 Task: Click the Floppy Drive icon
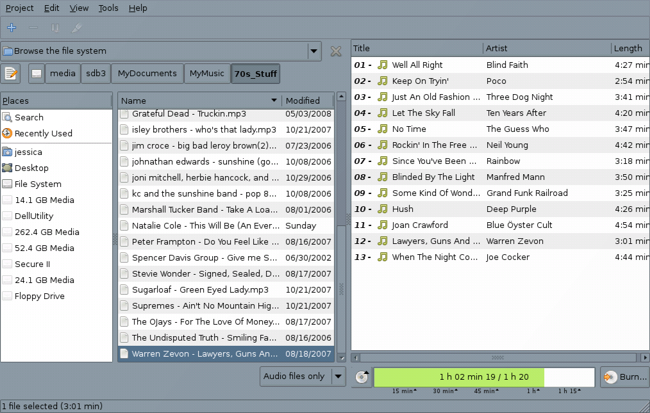7,296
